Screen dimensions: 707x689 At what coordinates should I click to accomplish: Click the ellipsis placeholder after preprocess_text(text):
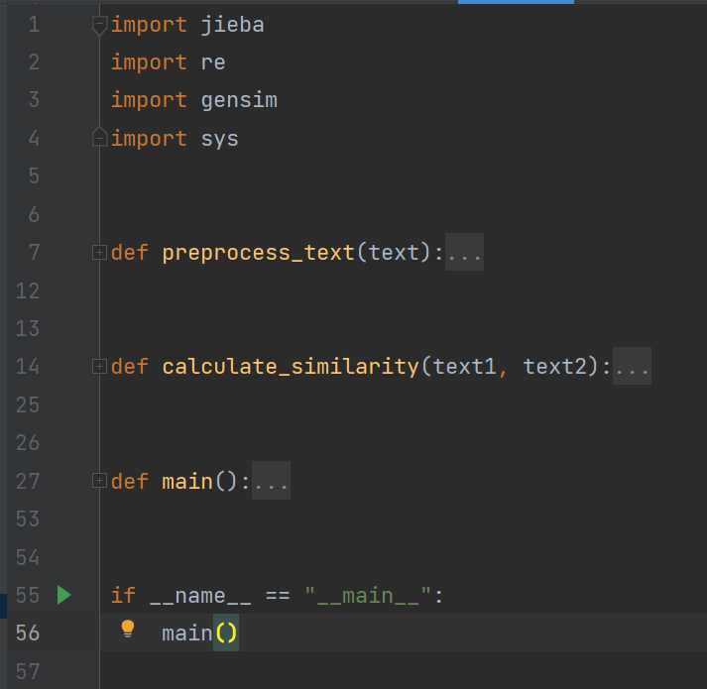[x=464, y=253]
